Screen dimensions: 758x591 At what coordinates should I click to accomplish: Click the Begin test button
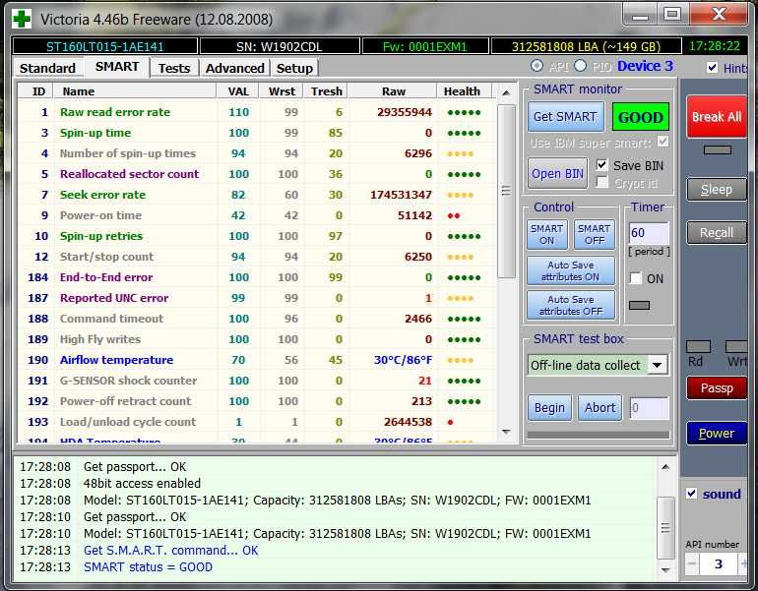point(549,408)
